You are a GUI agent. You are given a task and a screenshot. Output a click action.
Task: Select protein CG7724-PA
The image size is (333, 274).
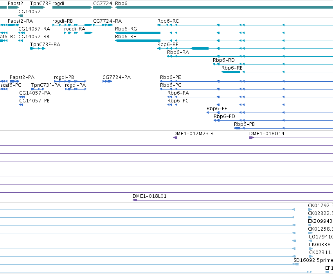tap(117, 77)
